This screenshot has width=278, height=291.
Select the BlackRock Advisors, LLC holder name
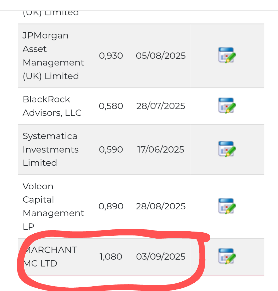coord(52,106)
